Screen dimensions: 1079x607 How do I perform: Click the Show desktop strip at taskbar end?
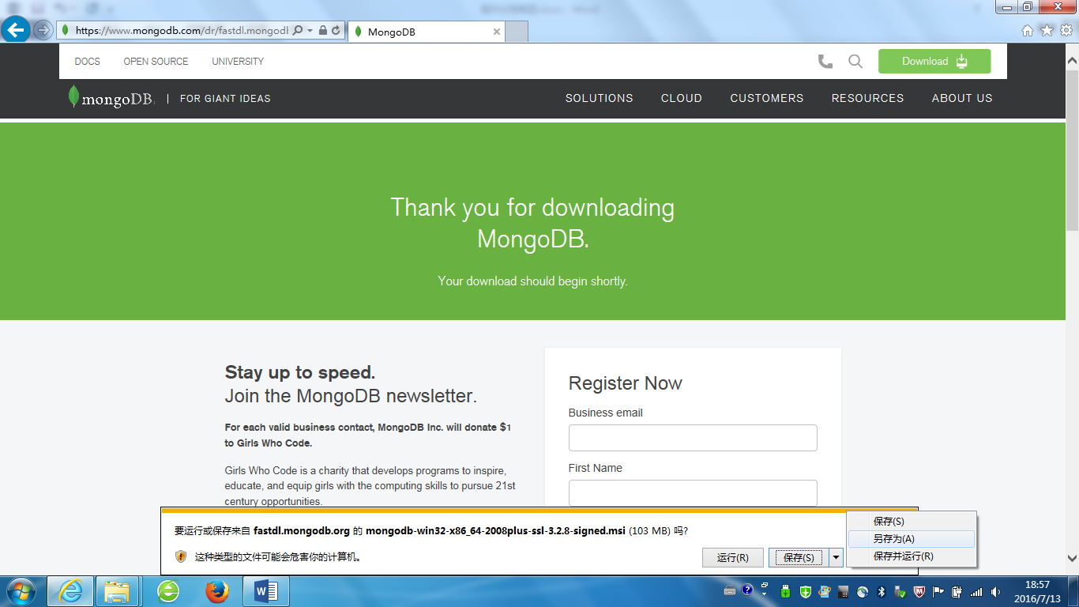1073,591
